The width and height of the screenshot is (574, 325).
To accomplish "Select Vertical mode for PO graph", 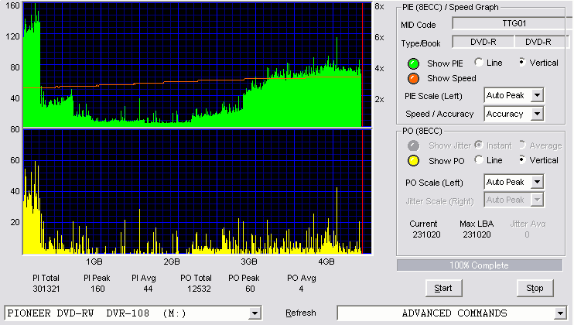I will 522,159.
